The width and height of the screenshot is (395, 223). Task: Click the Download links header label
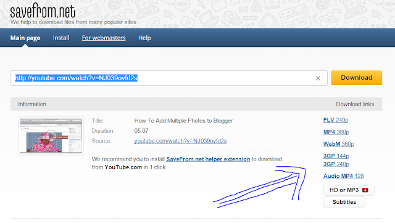click(x=355, y=104)
